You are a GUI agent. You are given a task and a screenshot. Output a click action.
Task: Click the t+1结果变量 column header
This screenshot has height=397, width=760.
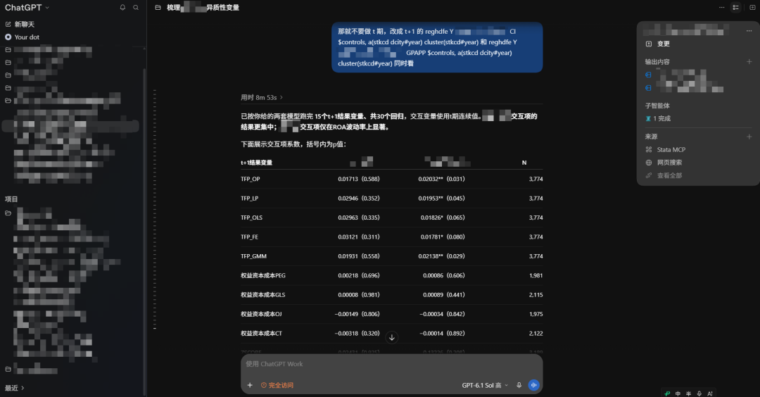(x=256, y=163)
